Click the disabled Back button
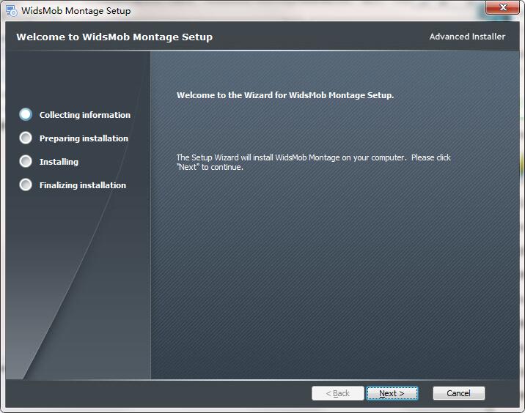The width and height of the screenshot is (525, 413). pyautogui.click(x=337, y=393)
